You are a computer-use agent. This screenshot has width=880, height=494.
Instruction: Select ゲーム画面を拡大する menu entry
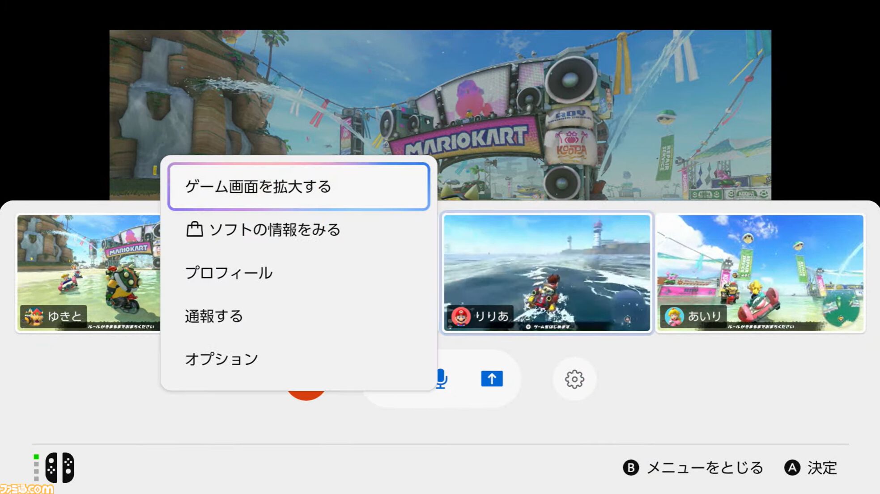pyautogui.click(x=299, y=186)
